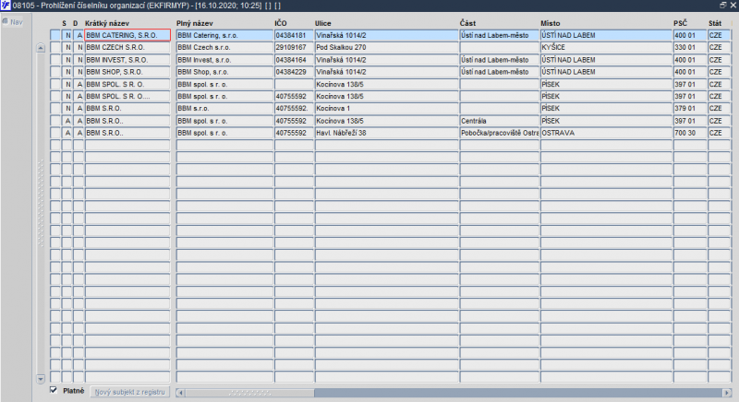
Task: Click street Kocinova 1
Action: coord(387,108)
